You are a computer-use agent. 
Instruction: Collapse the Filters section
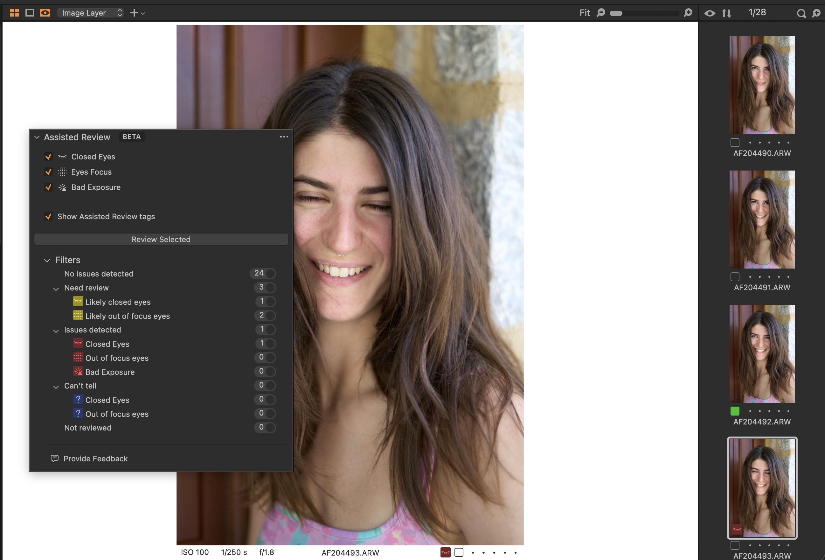(47, 260)
